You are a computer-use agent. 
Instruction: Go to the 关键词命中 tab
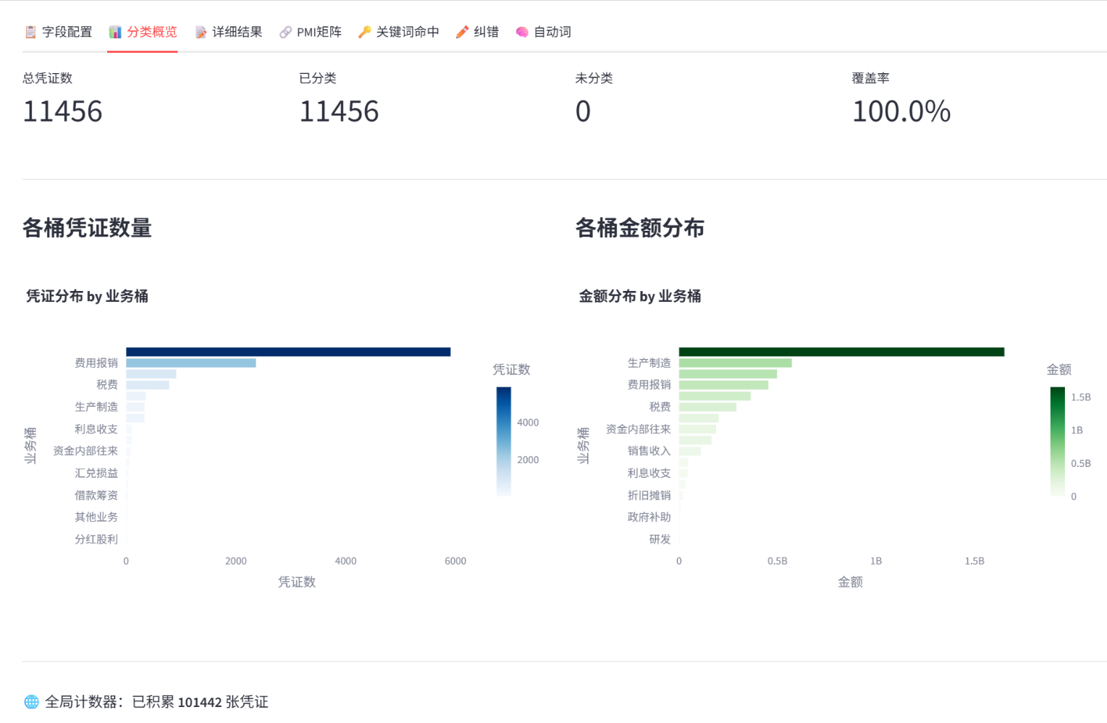coord(398,32)
